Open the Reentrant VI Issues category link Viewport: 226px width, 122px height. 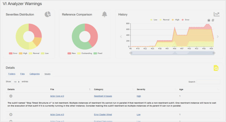(x=103, y=96)
